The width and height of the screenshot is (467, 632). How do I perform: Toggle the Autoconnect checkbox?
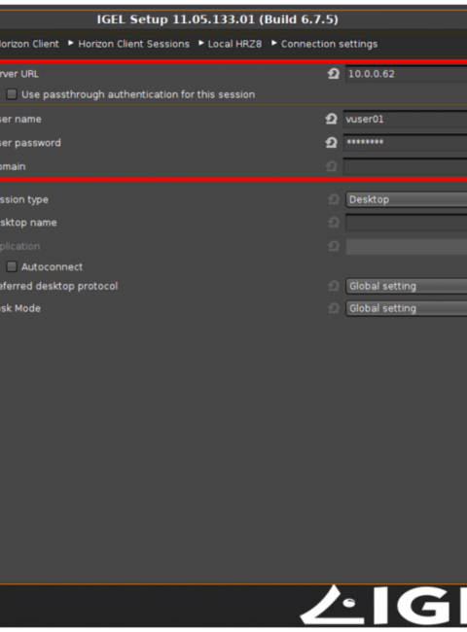(12, 266)
